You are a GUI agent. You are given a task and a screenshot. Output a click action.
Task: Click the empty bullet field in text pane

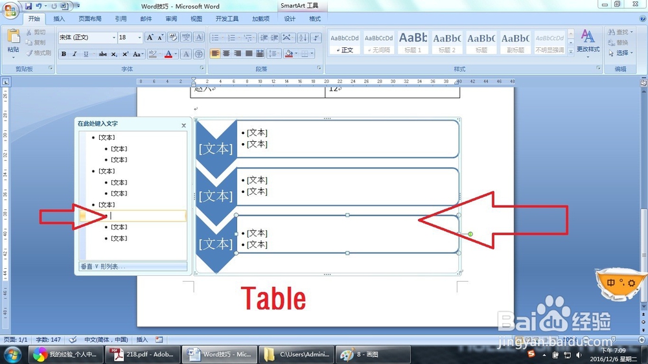[x=133, y=216]
